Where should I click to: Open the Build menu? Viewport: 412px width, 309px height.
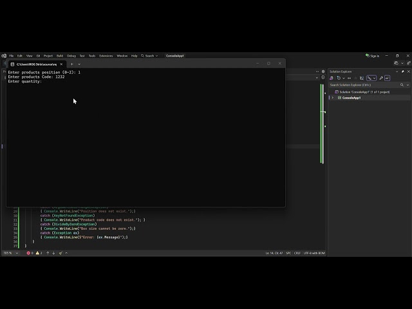pos(60,56)
